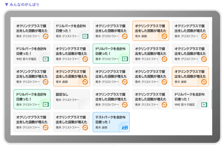Screen dimensions: 224x146
Task: Open the 設定なし card
Action: 72,99
